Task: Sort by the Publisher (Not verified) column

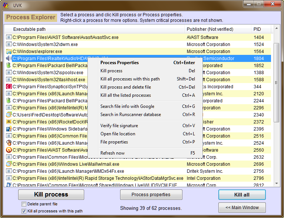Action: [x=218, y=29]
